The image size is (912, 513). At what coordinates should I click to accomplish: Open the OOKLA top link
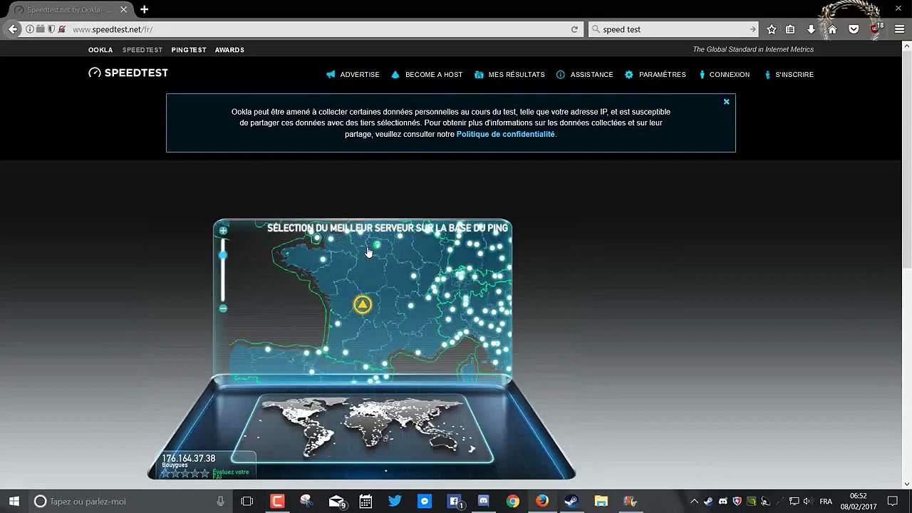pos(100,50)
